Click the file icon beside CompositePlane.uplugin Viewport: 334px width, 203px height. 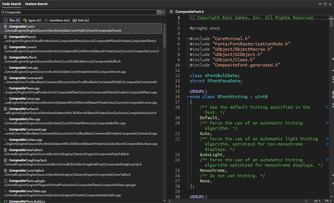[x=5, y=181]
